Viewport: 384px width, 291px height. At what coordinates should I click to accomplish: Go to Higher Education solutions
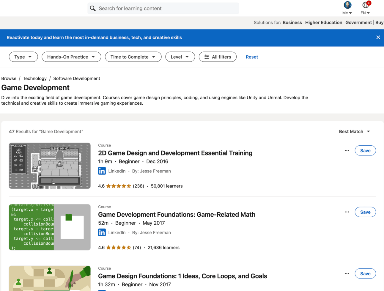[324, 23]
